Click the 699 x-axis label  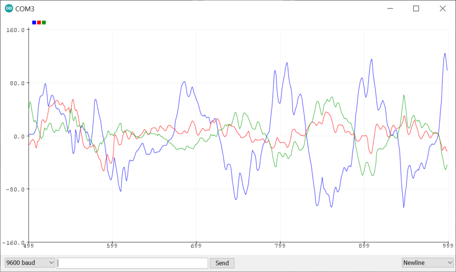coord(196,246)
